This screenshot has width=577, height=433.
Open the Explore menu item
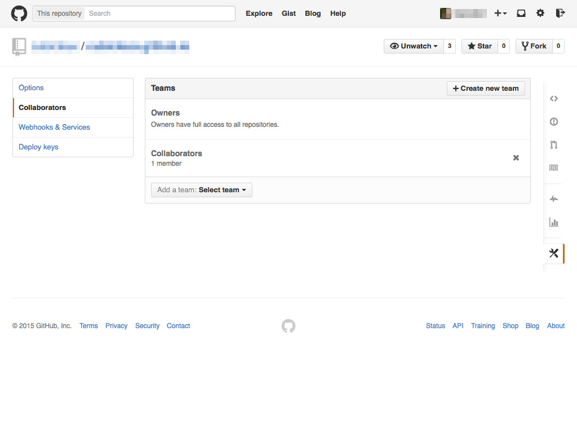coord(259,13)
